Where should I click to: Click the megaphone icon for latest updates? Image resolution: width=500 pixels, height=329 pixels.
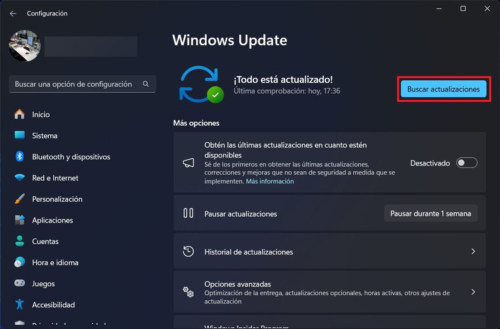point(188,163)
